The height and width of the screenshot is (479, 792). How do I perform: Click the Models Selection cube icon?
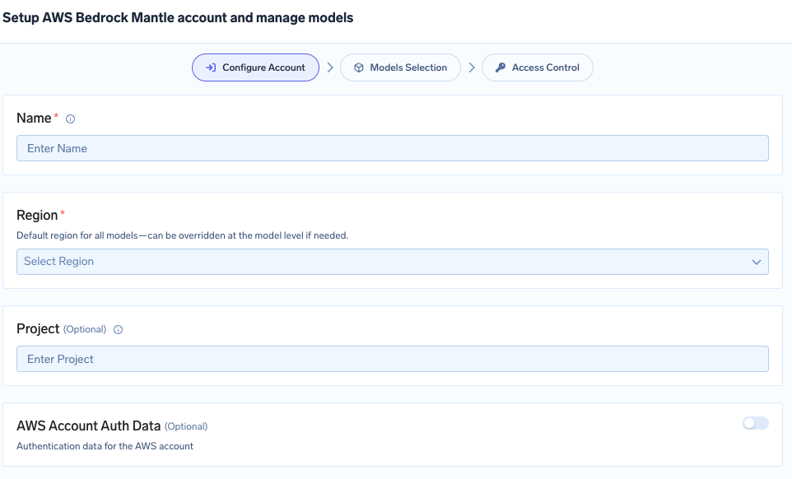359,67
